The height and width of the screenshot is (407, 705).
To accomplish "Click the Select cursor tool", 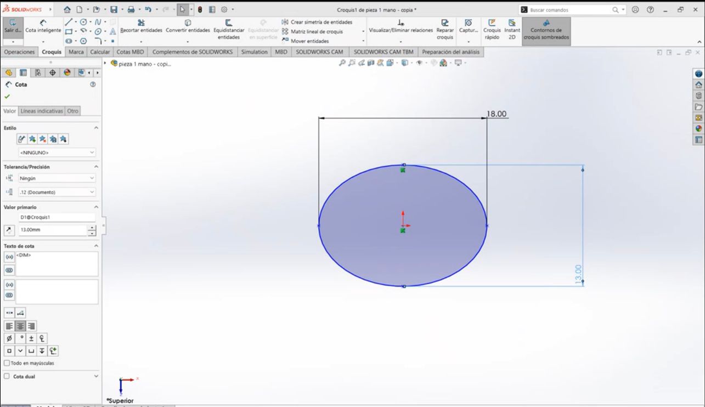I will 183,10.
